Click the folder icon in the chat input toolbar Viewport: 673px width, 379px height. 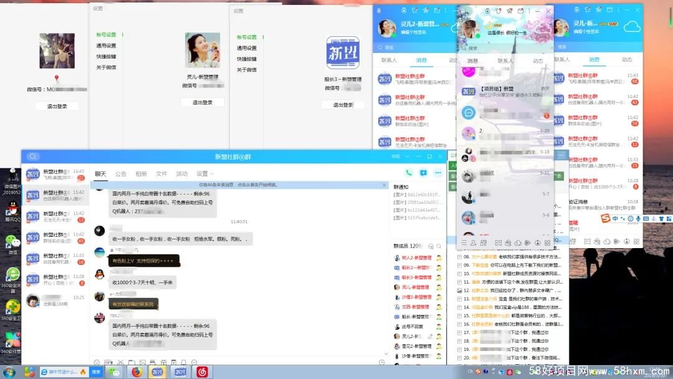click(x=131, y=362)
